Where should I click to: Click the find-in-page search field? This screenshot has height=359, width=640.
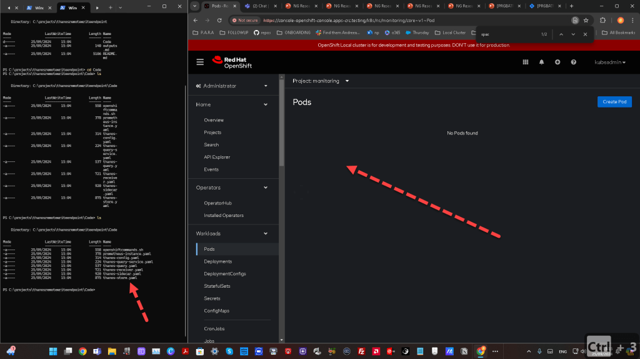click(508, 34)
